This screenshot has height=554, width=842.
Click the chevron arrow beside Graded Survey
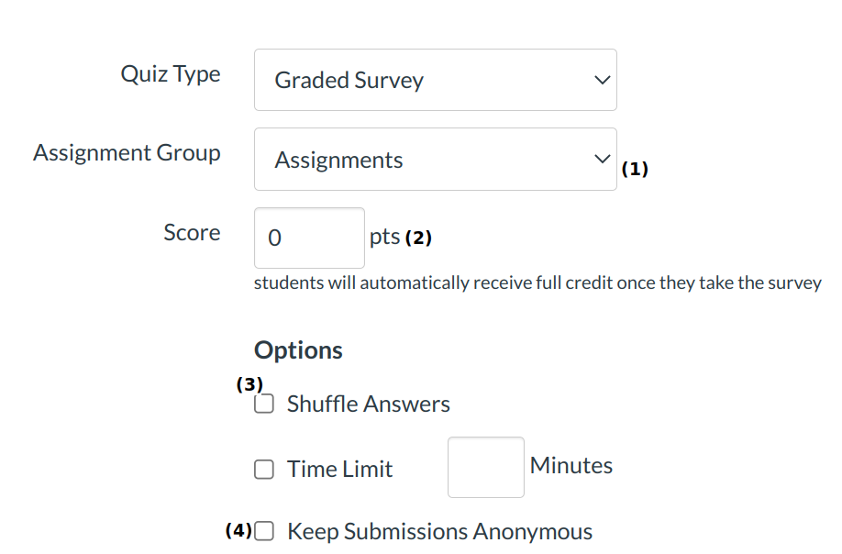[602, 80]
